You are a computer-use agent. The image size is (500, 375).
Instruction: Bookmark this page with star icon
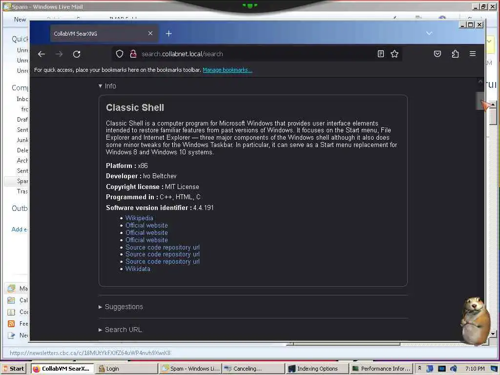[395, 54]
